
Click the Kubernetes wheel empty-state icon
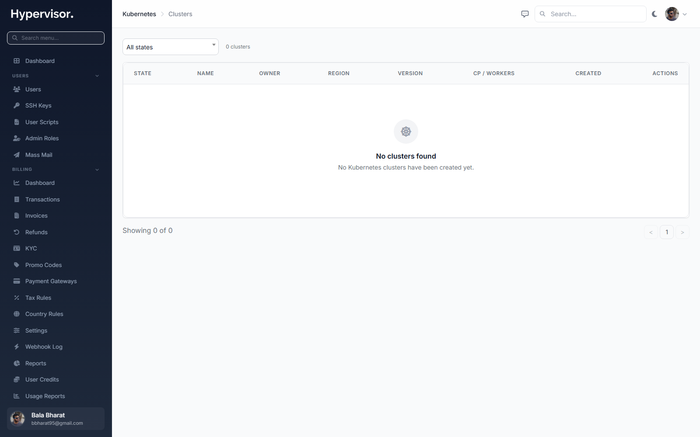click(x=406, y=132)
